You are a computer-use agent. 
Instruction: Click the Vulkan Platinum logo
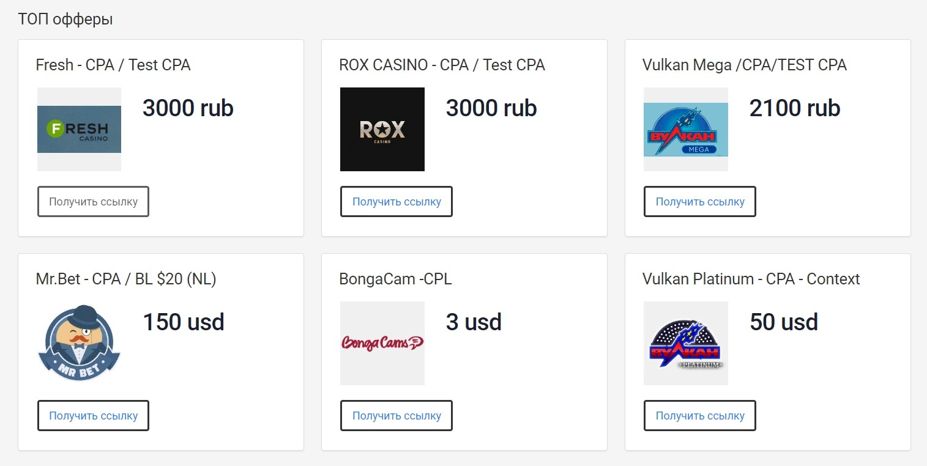coord(685,343)
